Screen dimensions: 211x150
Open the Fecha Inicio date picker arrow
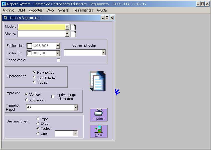pyautogui.click(x=58, y=46)
